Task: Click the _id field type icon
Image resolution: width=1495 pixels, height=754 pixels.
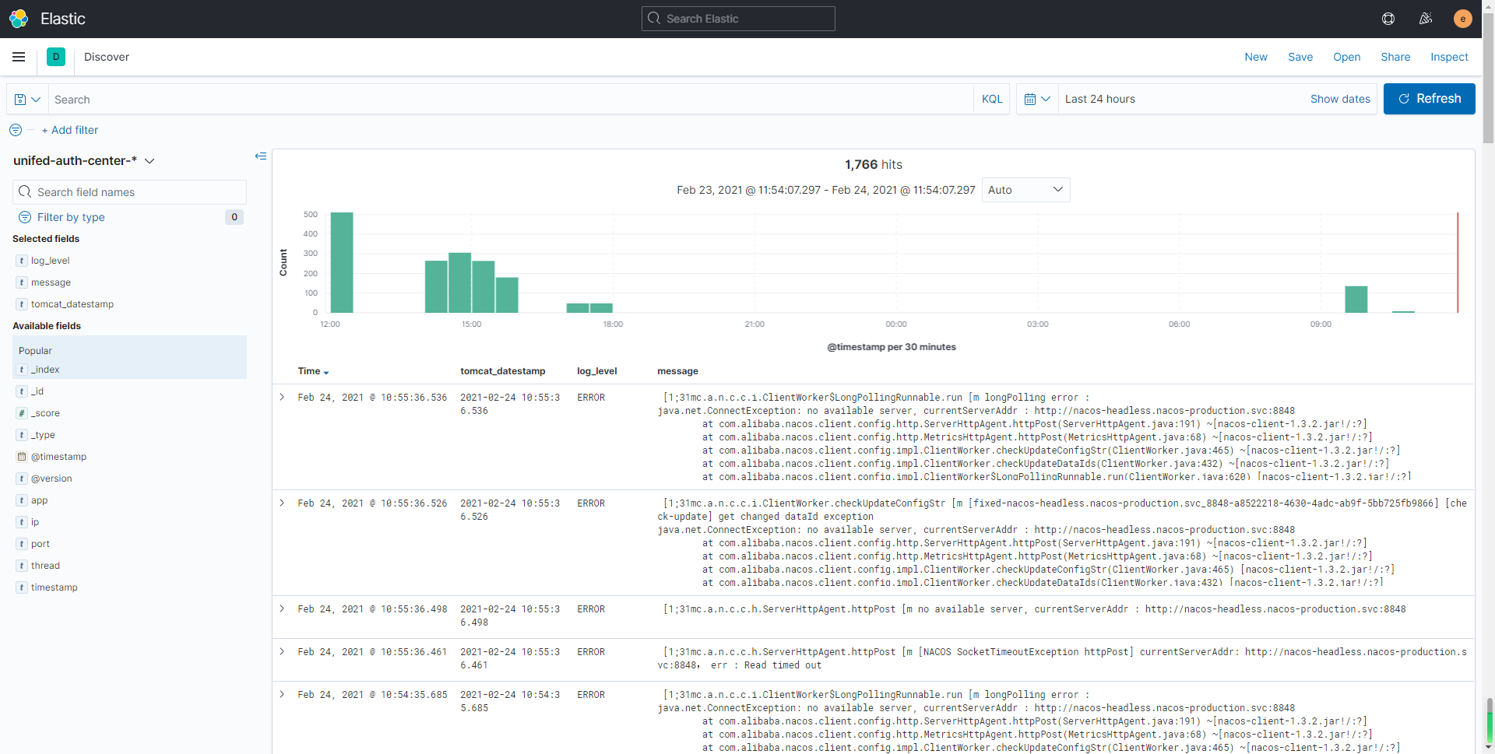Action: click(22, 391)
